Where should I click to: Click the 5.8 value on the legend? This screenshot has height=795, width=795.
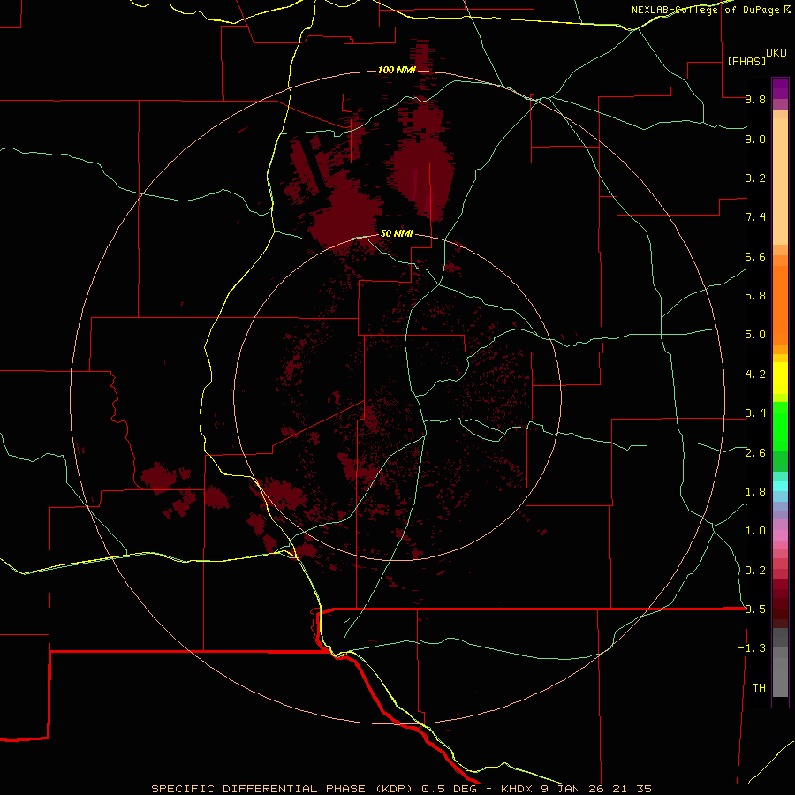pyautogui.click(x=755, y=296)
